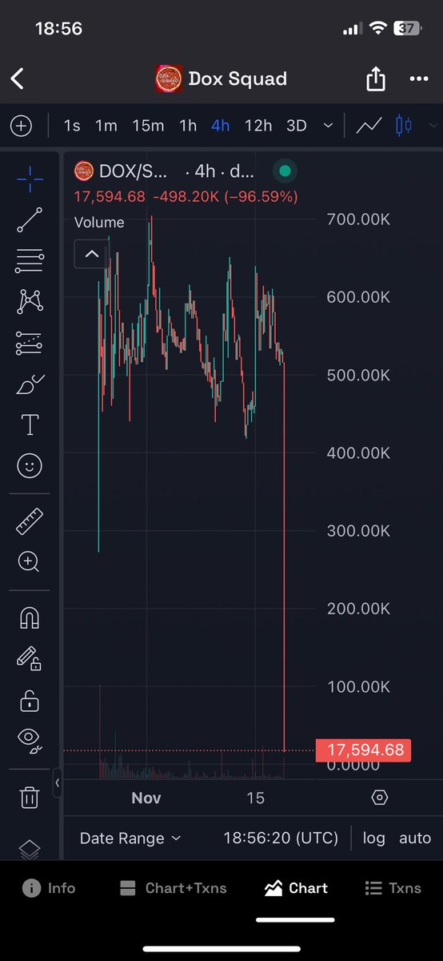Viewport: 443px width, 961px height.
Task: Click the 17,594.68 -498.20K (-96.59%) price change text
Action: (186, 196)
